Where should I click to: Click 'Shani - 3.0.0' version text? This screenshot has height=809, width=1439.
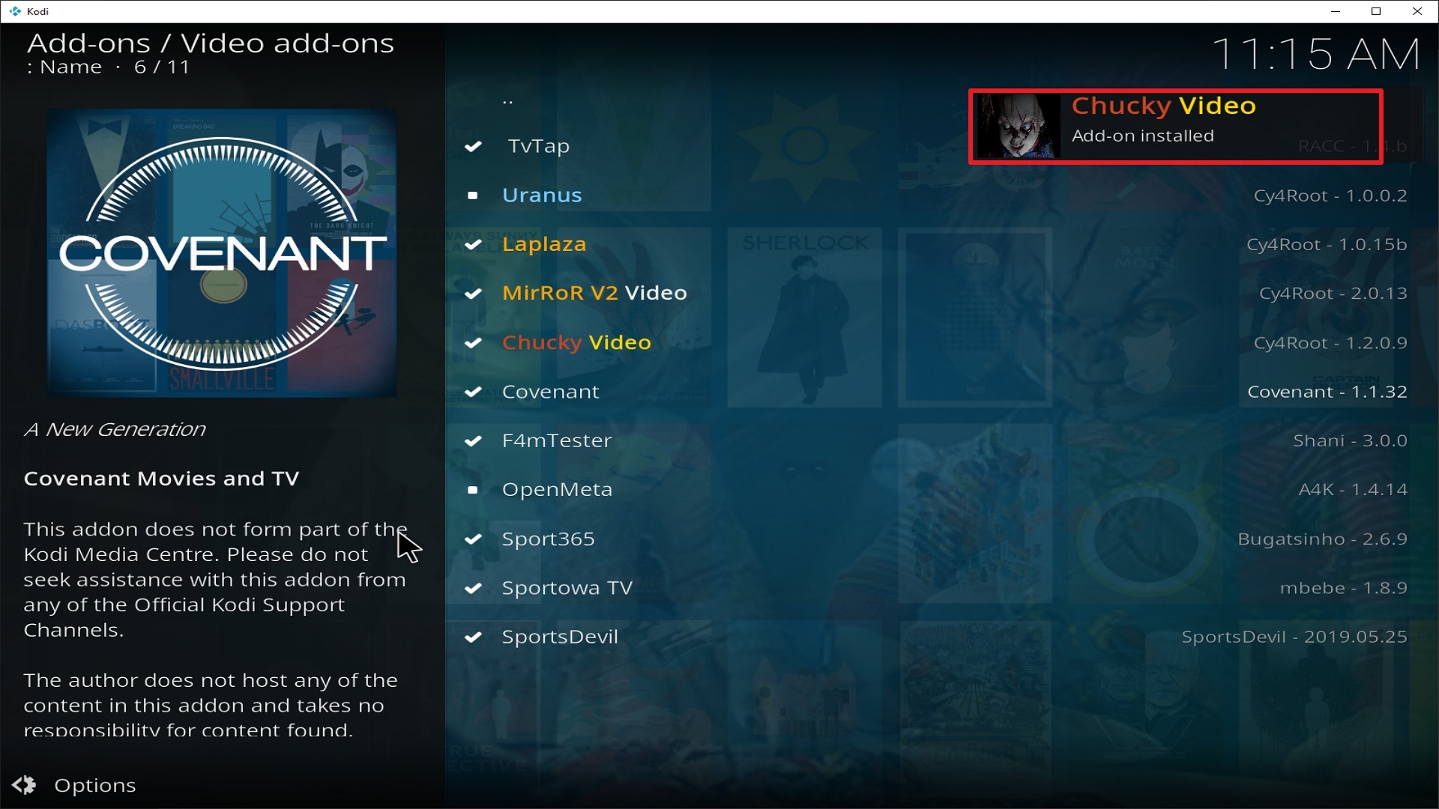point(1350,441)
